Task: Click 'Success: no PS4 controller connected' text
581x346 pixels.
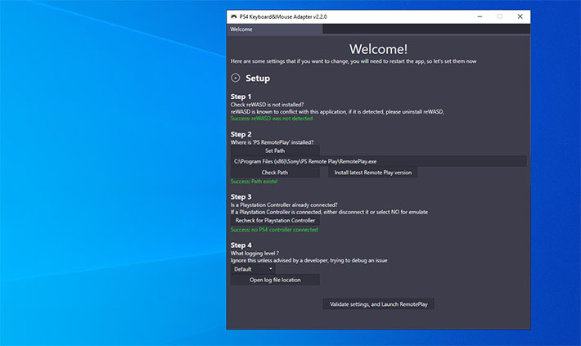Action: [274, 230]
